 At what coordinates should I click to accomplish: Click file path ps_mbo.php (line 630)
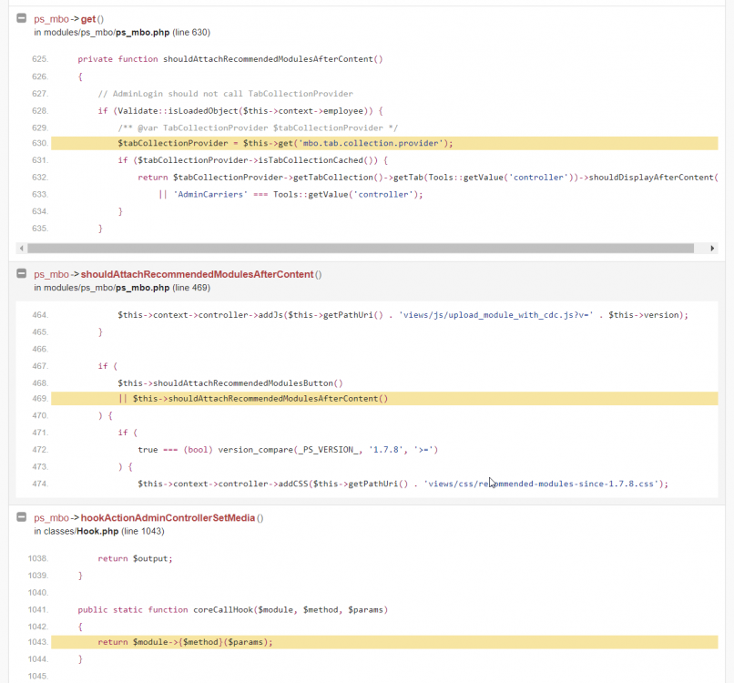click(122, 32)
